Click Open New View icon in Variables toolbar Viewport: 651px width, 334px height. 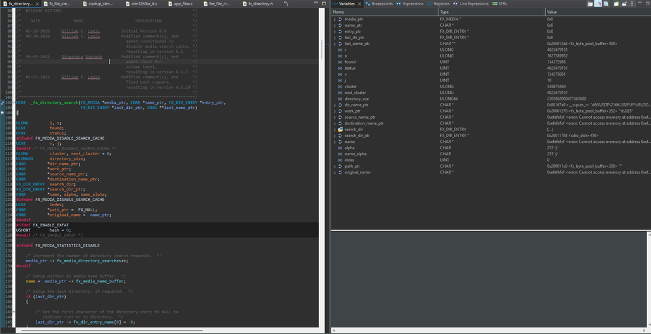pyautogui.click(x=616, y=4)
